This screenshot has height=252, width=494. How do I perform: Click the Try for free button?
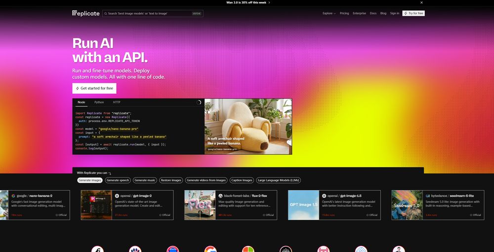[413, 13]
